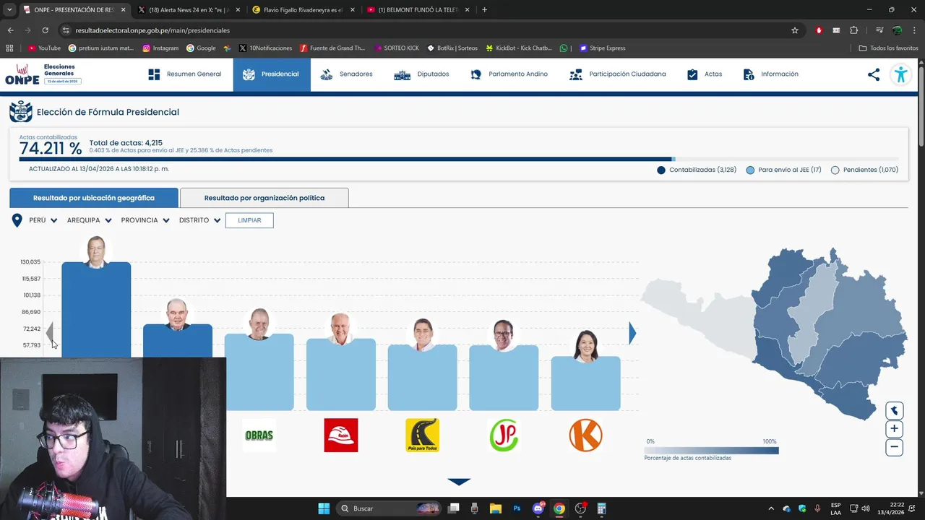Click the location pin icon

(17, 220)
